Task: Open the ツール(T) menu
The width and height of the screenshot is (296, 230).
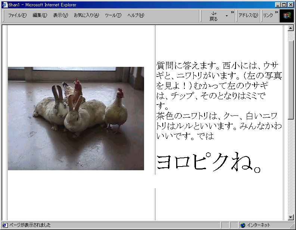Action: [113, 15]
